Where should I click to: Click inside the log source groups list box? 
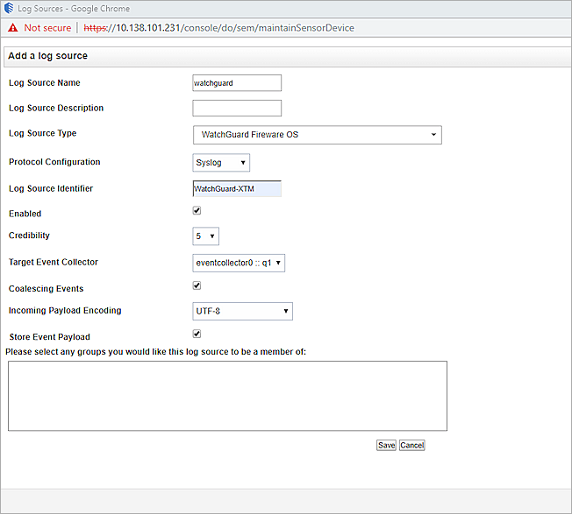pos(227,396)
